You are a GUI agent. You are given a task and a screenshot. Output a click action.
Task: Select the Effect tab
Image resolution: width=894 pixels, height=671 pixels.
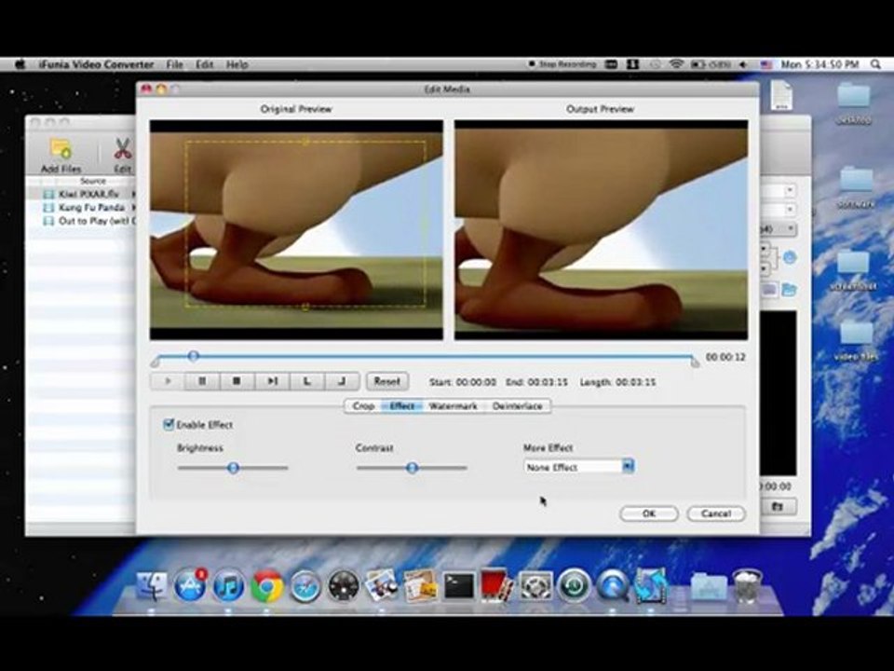point(402,406)
